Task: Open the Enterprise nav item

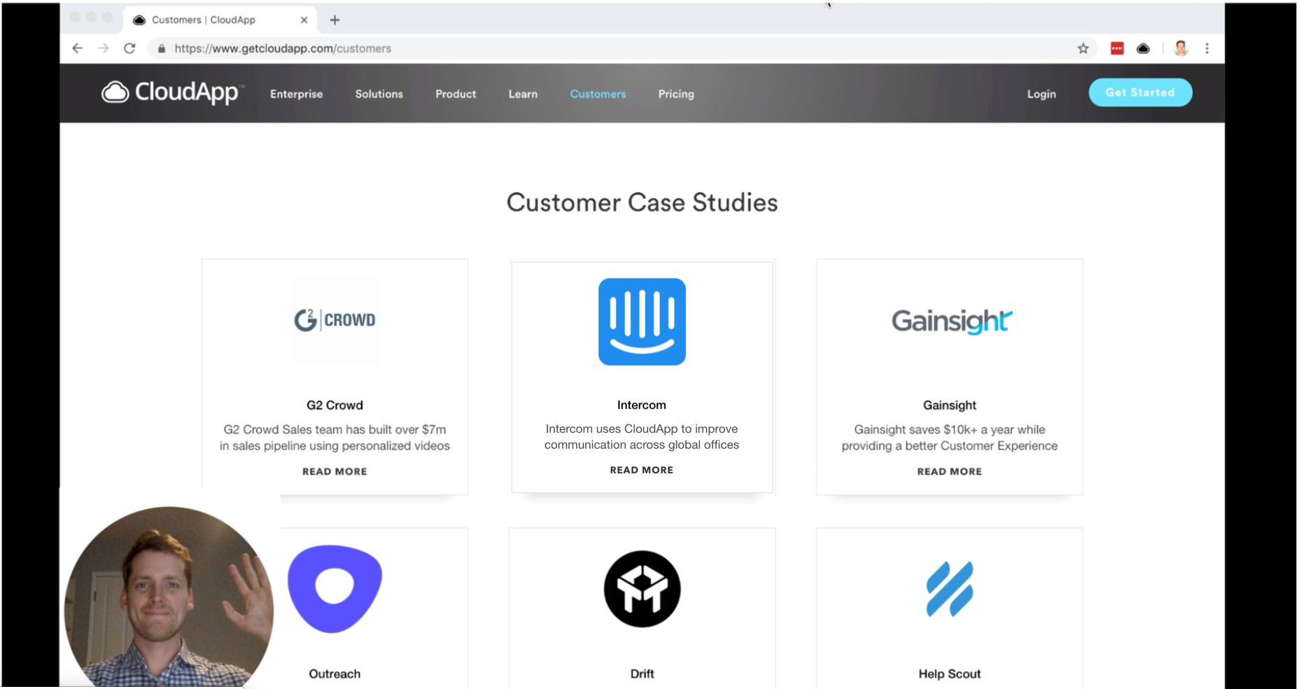Action: pos(296,94)
